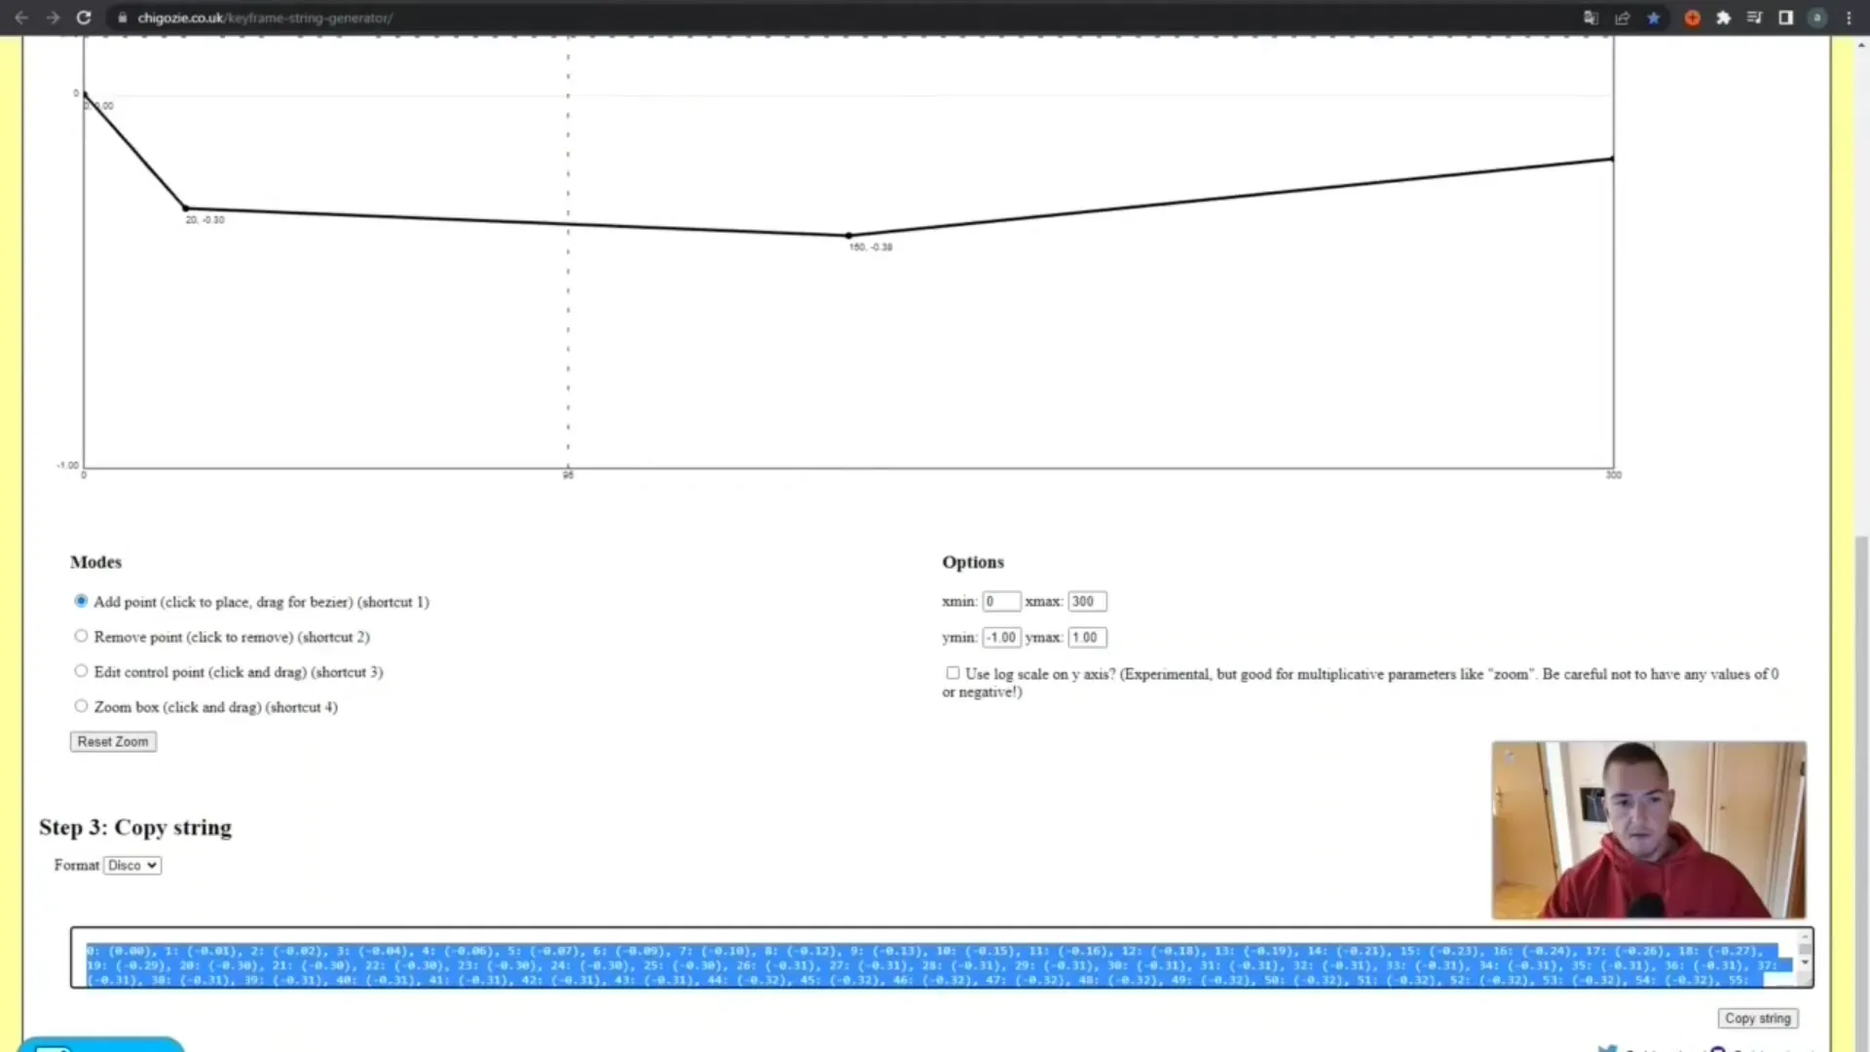1870x1052 pixels.
Task: Click ymax input field to edit
Action: coord(1085,637)
